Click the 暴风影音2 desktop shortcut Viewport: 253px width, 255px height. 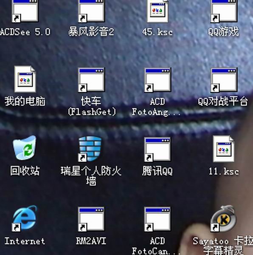pyautogui.click(x=91, y=11)
